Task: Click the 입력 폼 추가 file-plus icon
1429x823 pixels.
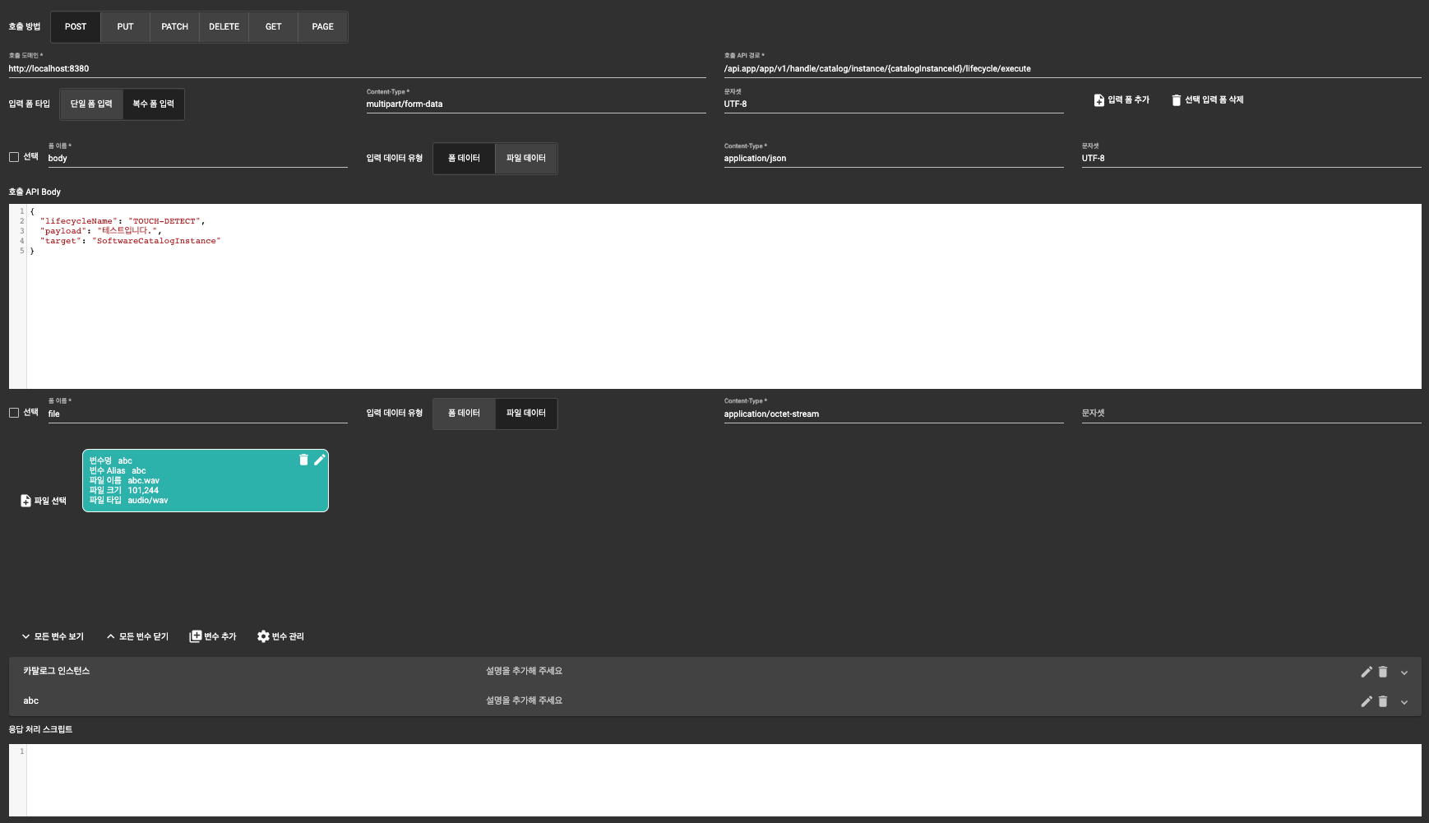Action: (1098, 100)
